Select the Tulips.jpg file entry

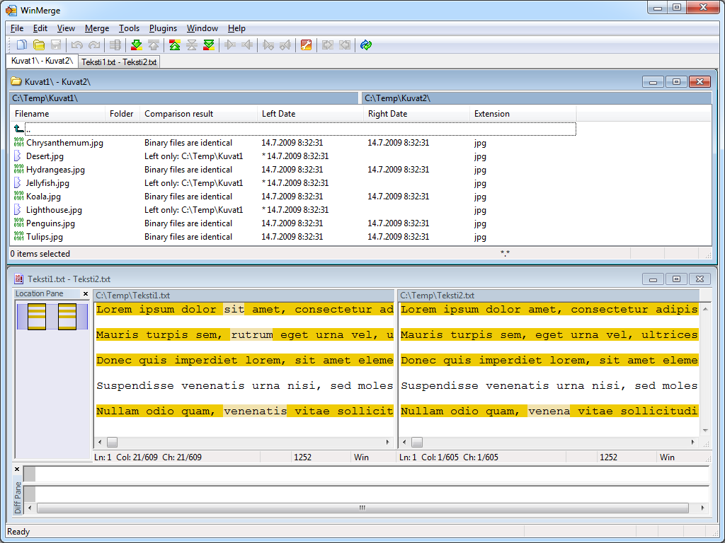pyautogui.click(x=45, y=236)
